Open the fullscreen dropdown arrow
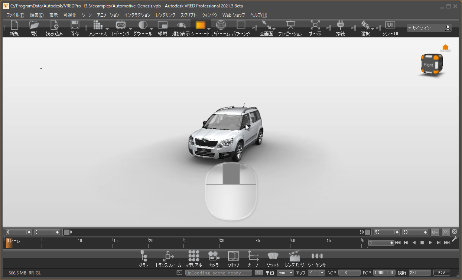Image resolution: width=462 pixels, height=280 pixels. (274, 29)
